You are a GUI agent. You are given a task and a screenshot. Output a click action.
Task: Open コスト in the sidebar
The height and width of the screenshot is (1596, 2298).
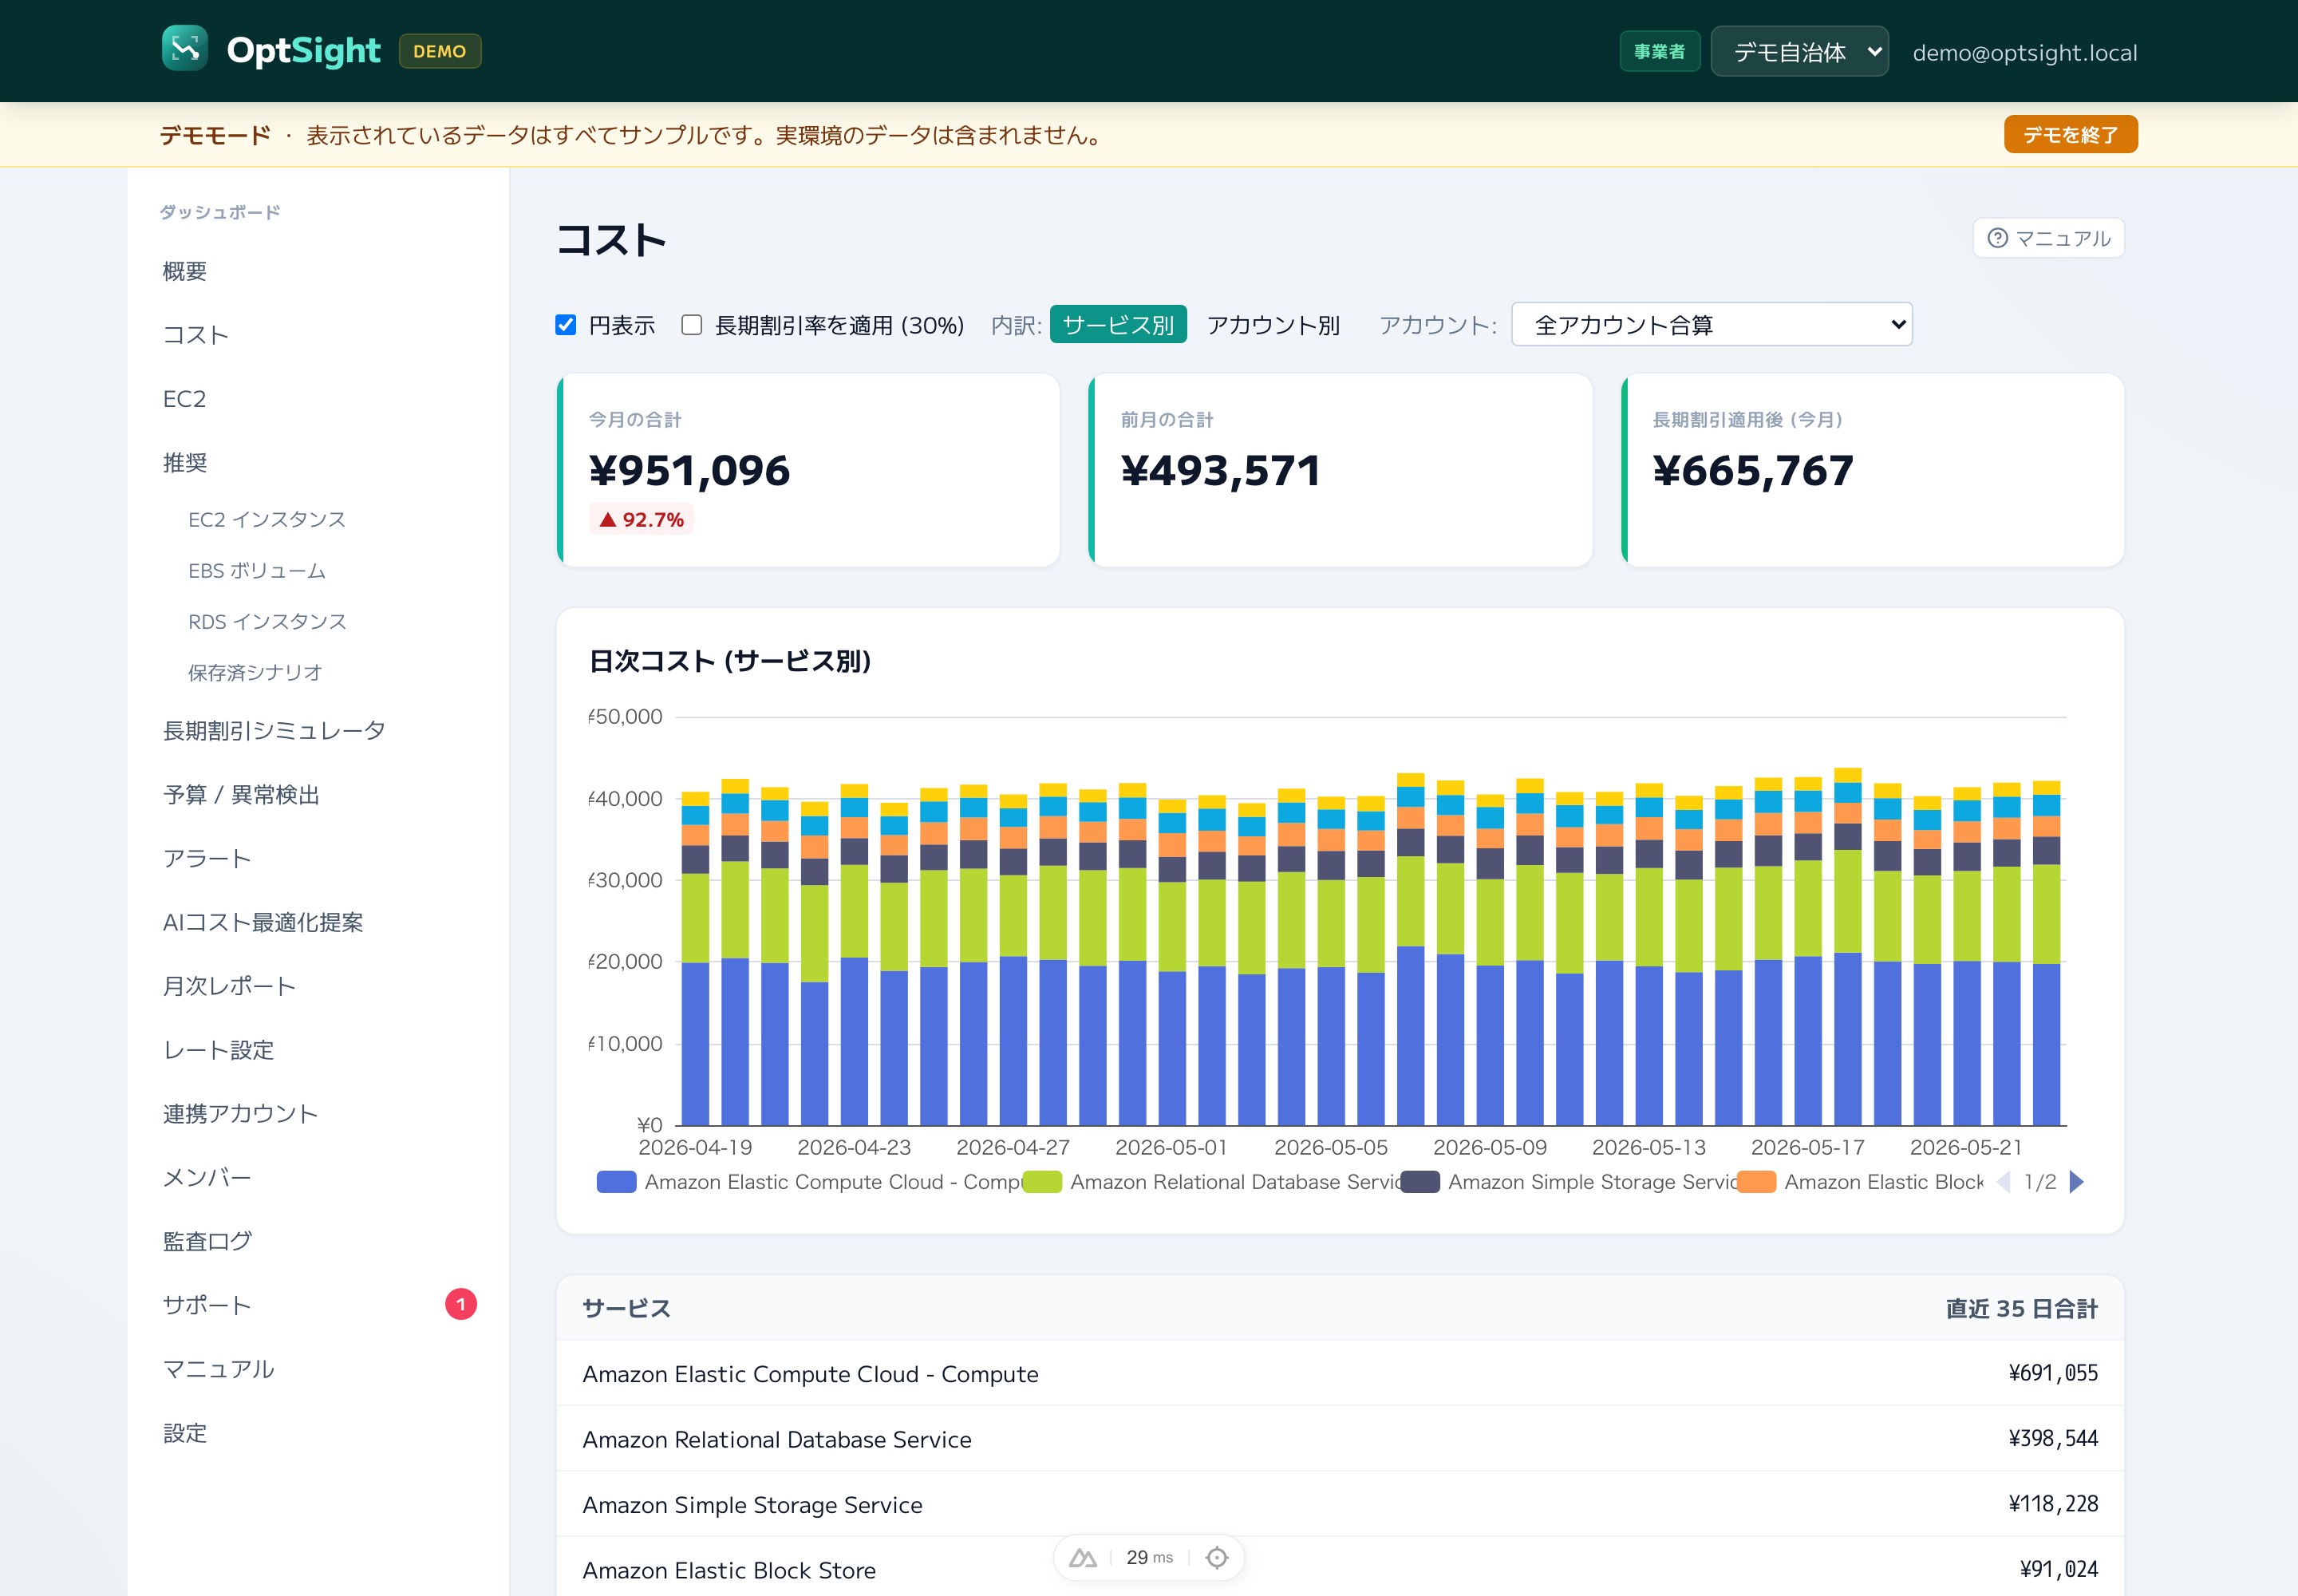(x=196, y=335)
